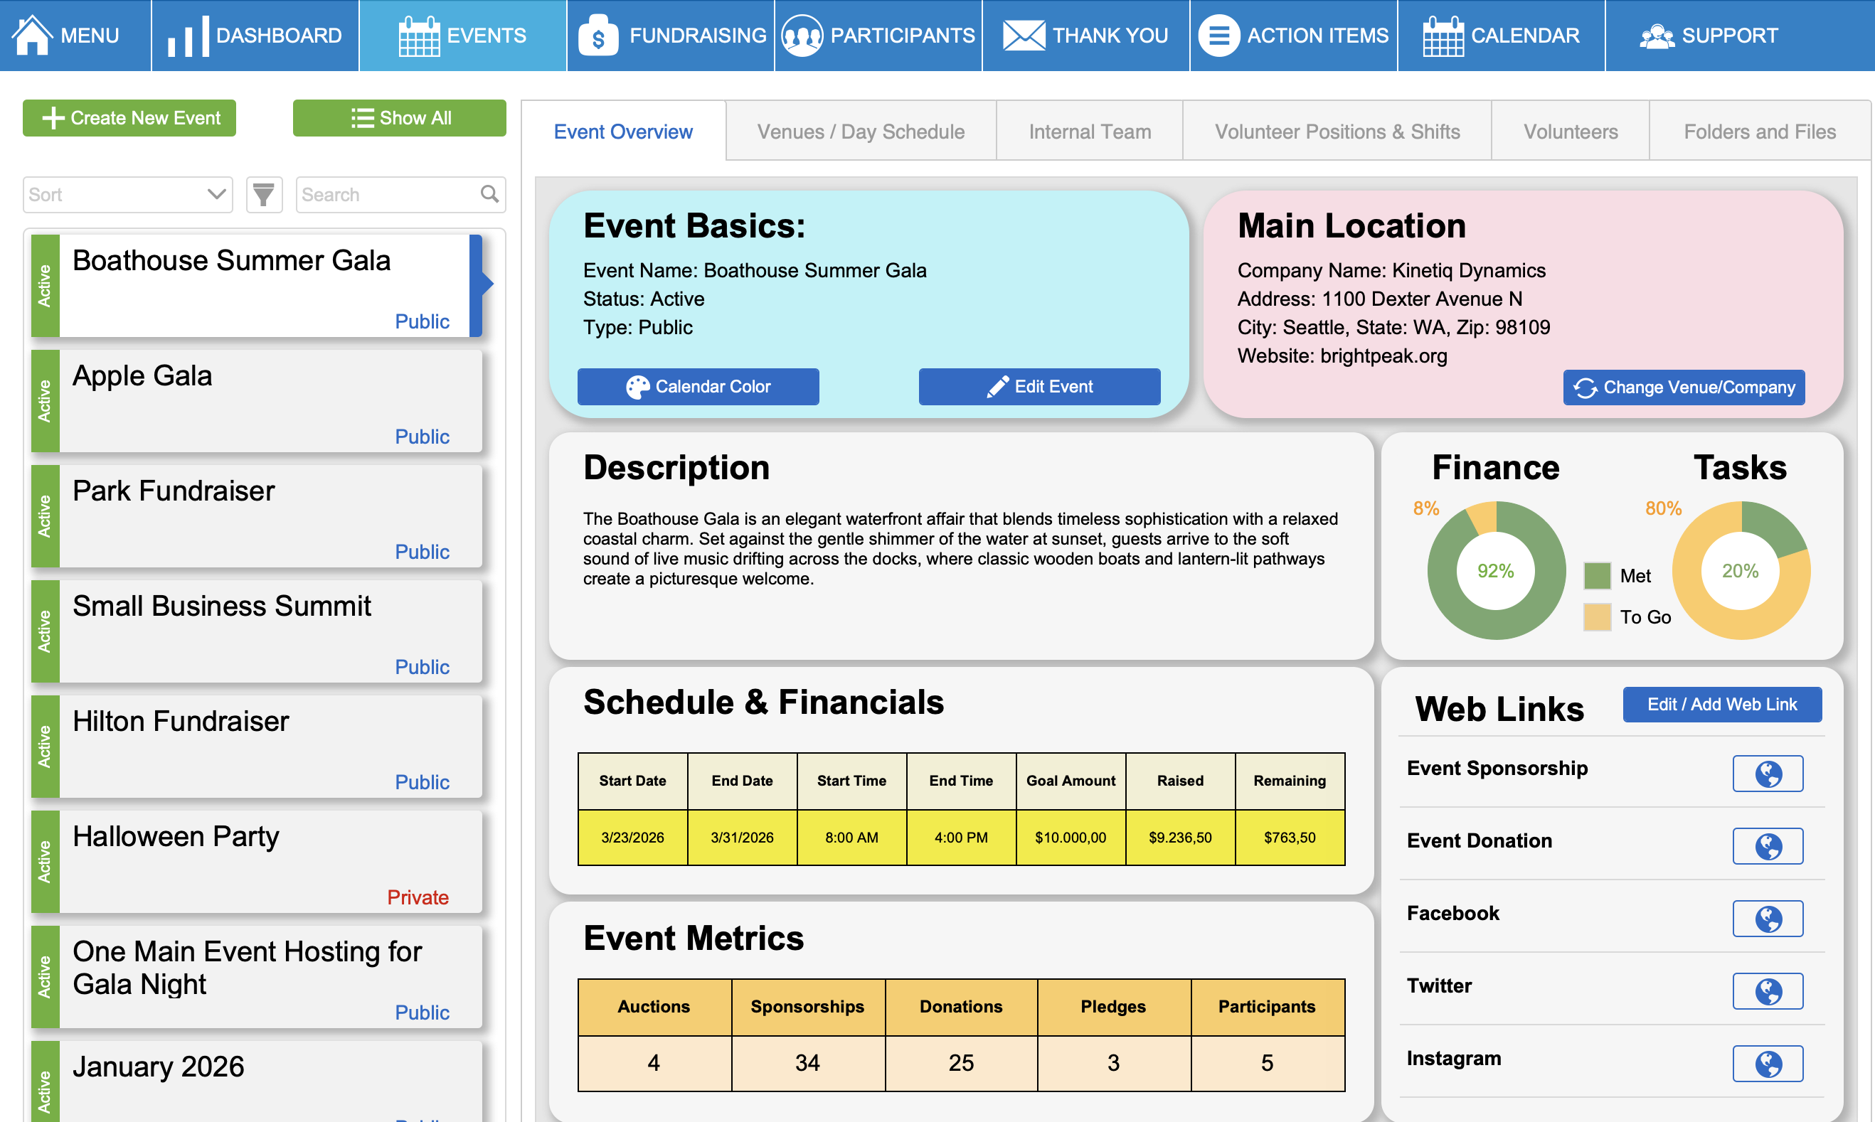This screenshot has width=1875, height=1122.
Task: Switch to the Venues / Day Schedule tab
Action: point(861,131)
